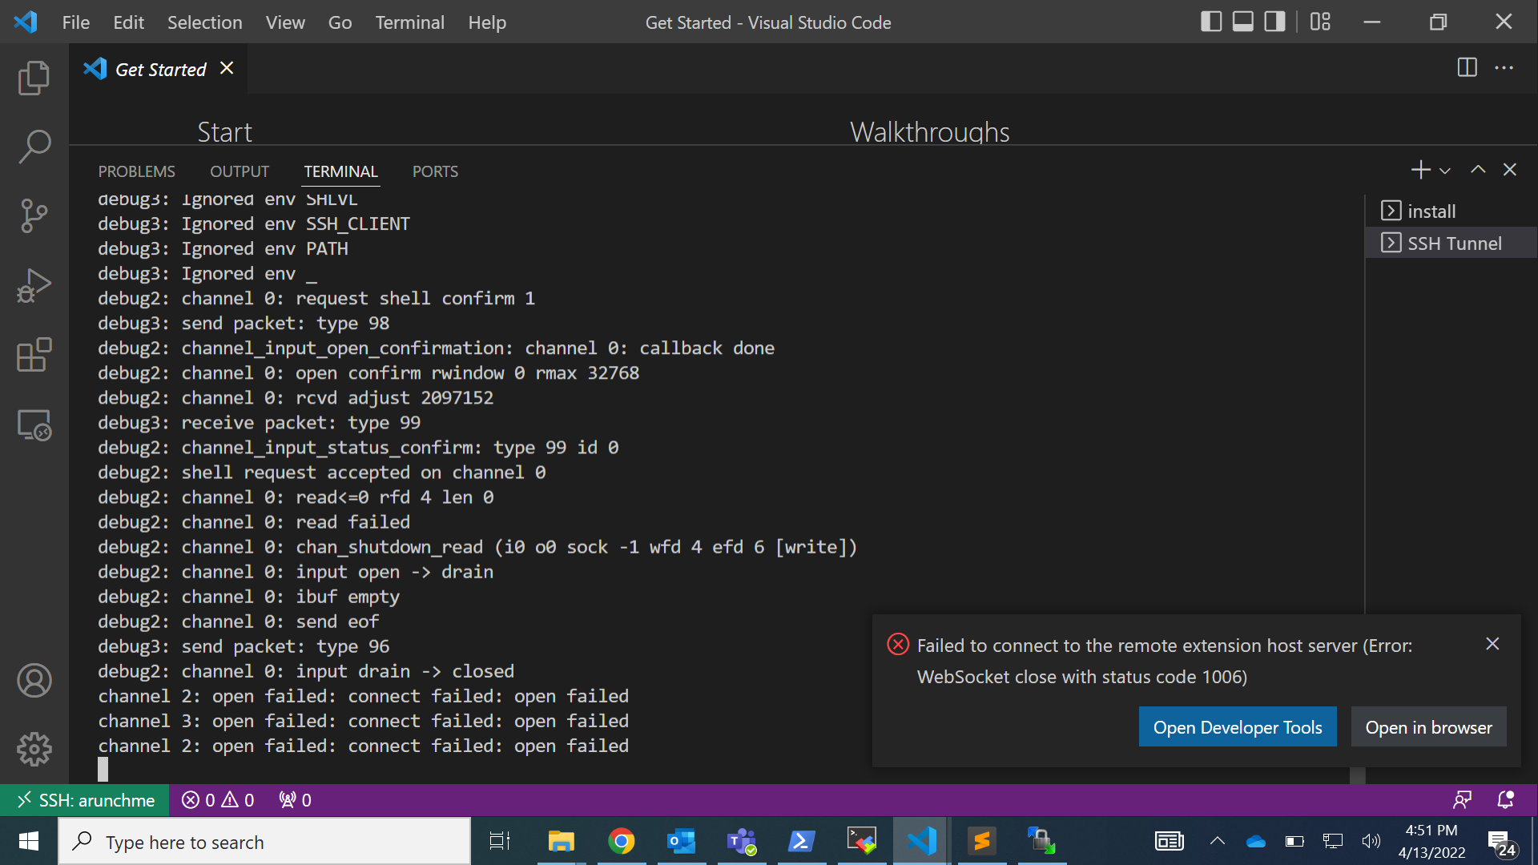The width and height of the screenshot is (1538, 865).
Task: Toggle the primary side bar visibility
Action: (x=1211, y=22)
